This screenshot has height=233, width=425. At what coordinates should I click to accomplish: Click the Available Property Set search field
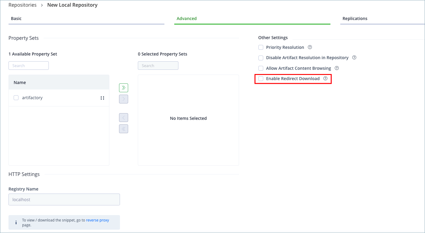click(x=28, y=66)
